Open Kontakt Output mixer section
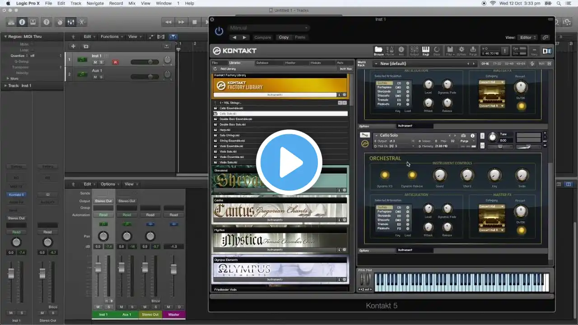The width and height of the screenshot is (578, 325). (414, 51)
